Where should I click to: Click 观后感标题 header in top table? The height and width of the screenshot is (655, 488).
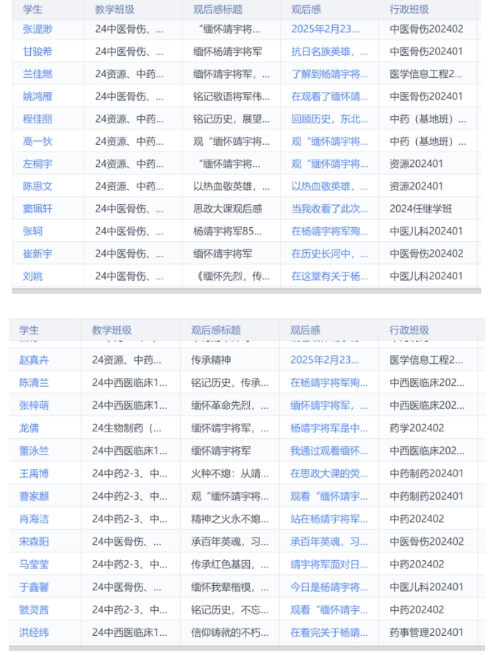click(x=218, y=10)
